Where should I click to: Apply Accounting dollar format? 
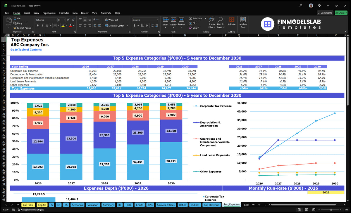[135, 26]
